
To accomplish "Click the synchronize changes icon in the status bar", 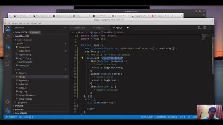I will coord(21,117).
